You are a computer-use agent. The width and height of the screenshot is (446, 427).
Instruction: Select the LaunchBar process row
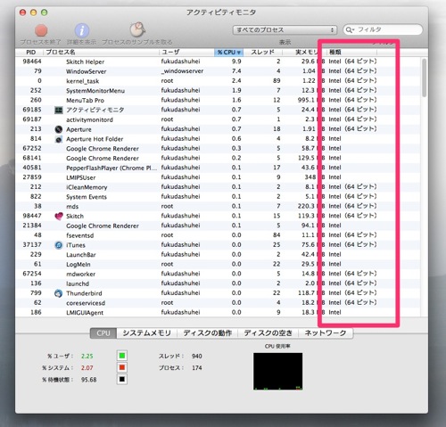218,255
